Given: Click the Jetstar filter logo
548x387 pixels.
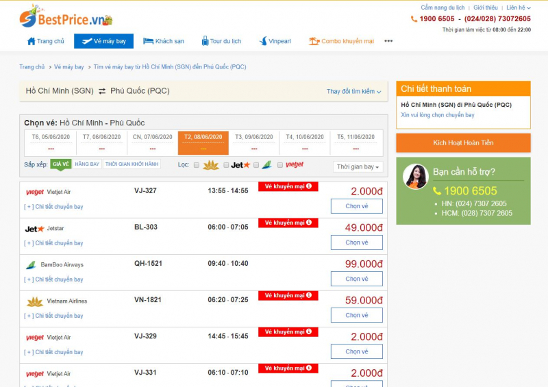Looking at the screenshot, I should 240,165.
